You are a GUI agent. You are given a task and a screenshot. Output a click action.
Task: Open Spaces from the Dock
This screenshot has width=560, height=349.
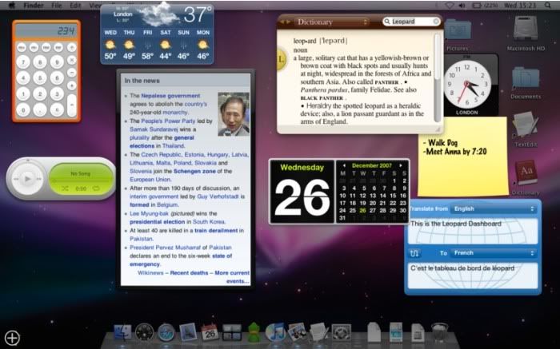coord(232,332)
